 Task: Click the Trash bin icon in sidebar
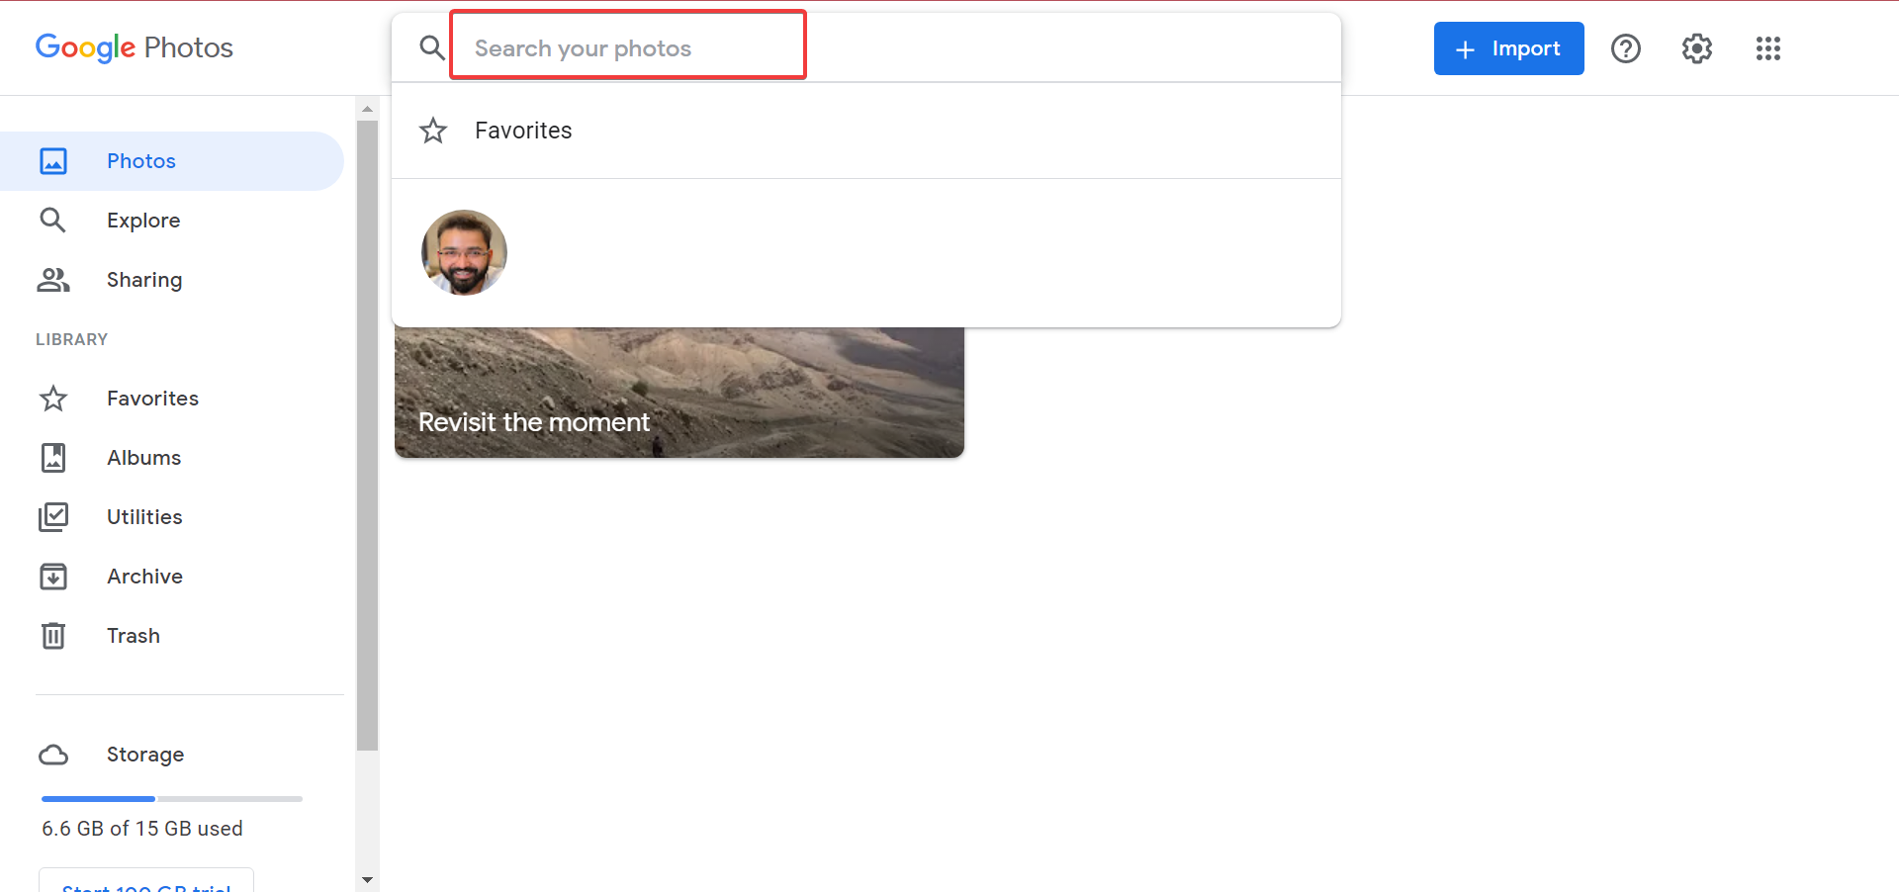coord(53,635)
